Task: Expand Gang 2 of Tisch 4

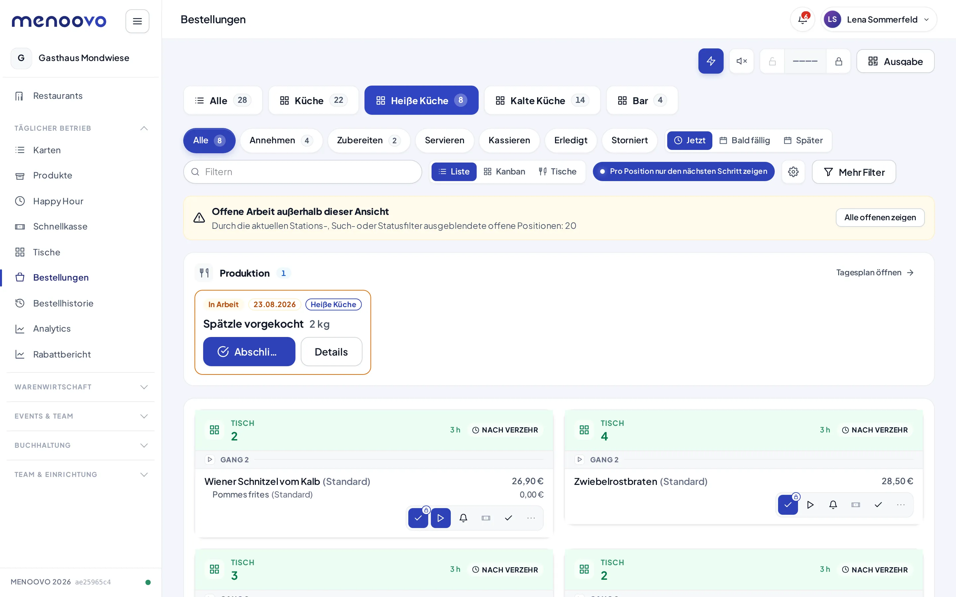Action: 580,460
